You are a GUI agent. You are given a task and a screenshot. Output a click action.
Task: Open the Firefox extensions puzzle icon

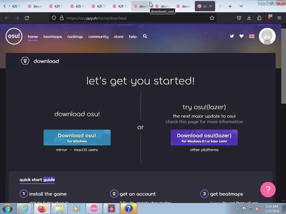(259, 18)
